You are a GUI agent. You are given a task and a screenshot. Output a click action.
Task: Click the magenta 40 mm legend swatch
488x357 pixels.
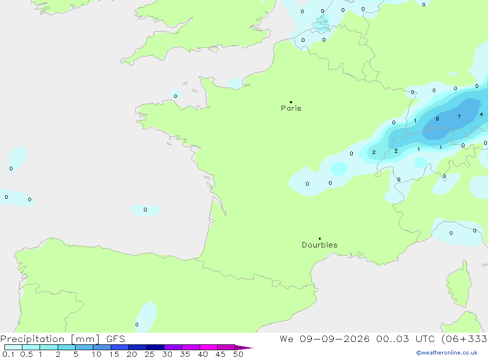(x=208, y=347)
